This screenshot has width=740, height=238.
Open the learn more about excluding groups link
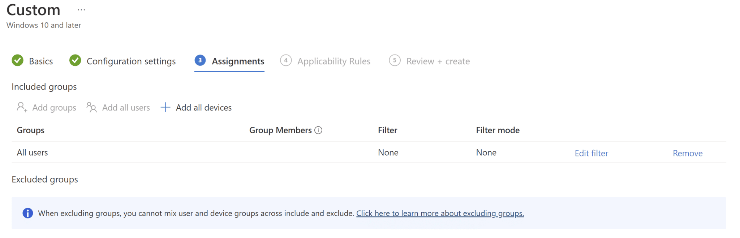[440, 213]
